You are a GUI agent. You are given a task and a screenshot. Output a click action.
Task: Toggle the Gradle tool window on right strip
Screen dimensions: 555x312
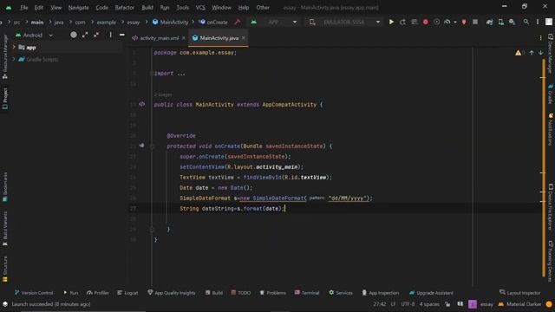click(551, 94)
